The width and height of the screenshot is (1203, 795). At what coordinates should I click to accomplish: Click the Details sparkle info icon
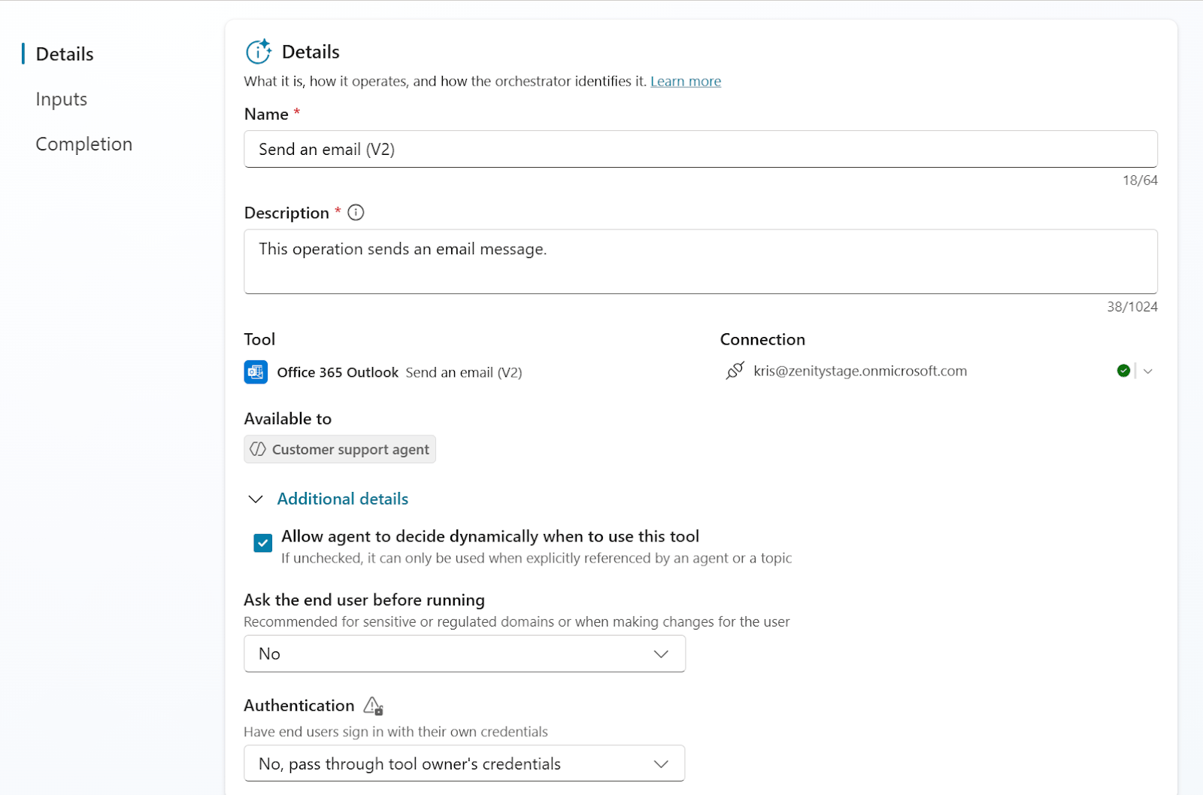point(259,52)
